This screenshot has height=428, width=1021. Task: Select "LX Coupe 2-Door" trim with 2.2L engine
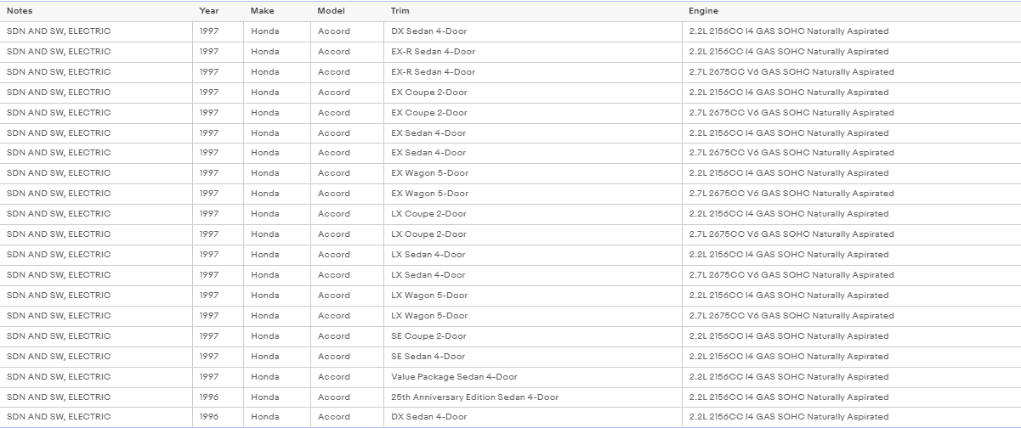[532, 214]
